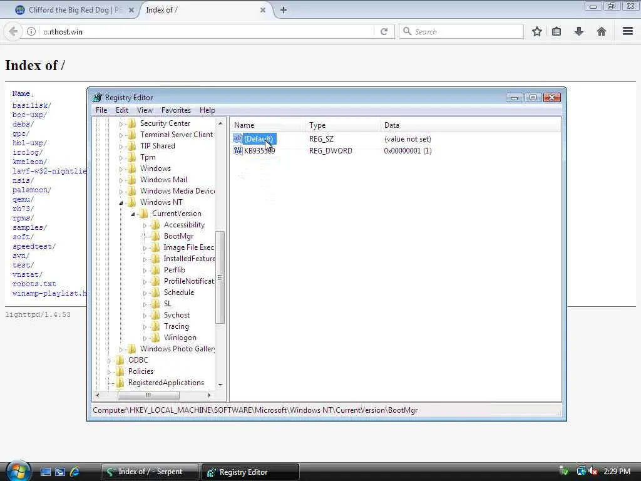
Task: Click the Switch between windows quick launch icon
Action: coord(60,472)
